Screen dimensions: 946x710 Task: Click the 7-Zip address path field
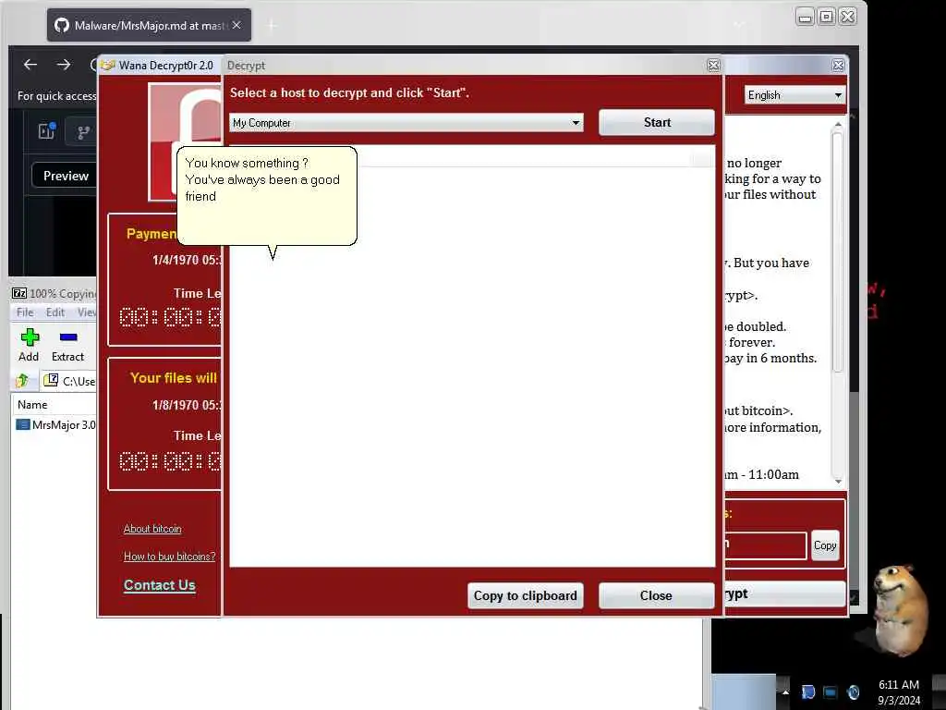(x=68, y=381)
